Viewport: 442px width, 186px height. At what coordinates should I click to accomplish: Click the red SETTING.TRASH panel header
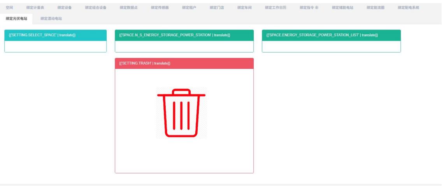click(184, 63)
